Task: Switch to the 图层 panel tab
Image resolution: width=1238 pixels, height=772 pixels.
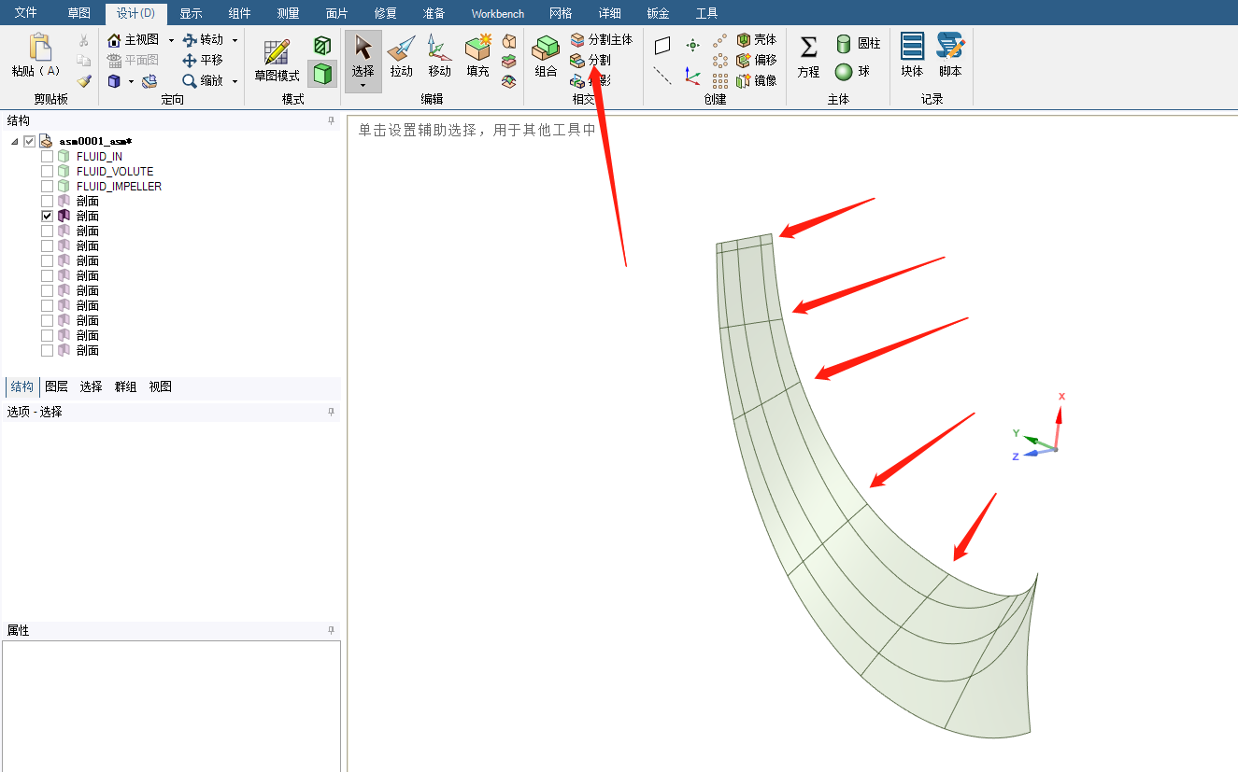Action: pyautogui.click(x=56, y=386)
